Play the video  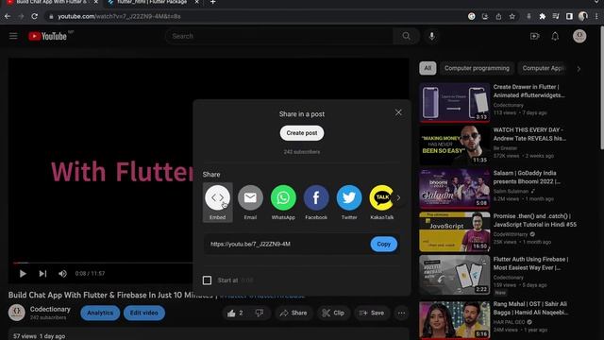pos(23,273)
